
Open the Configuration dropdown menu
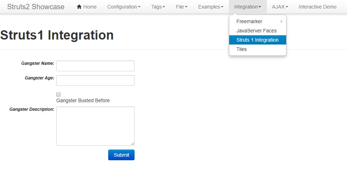click(124, 7)
